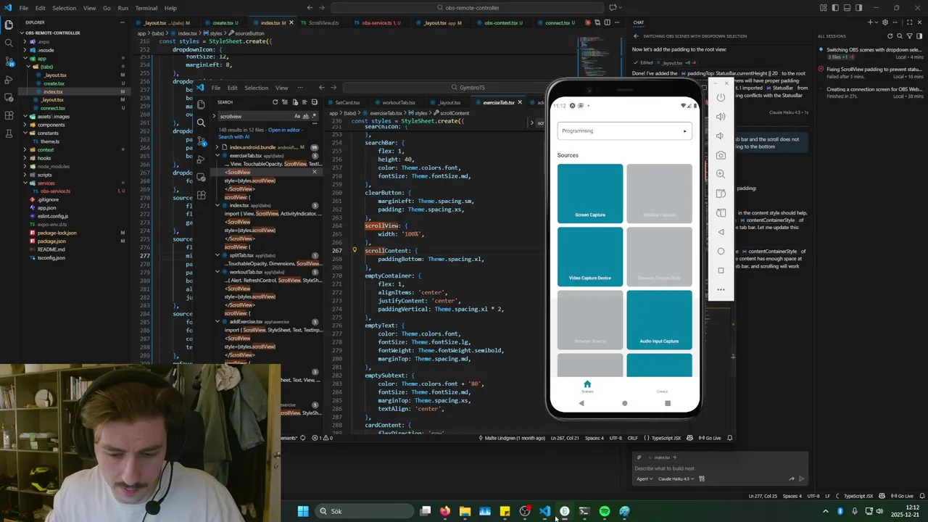Take emulator screenshot with camera icon

pyautogui.click(x=721, y=155)
